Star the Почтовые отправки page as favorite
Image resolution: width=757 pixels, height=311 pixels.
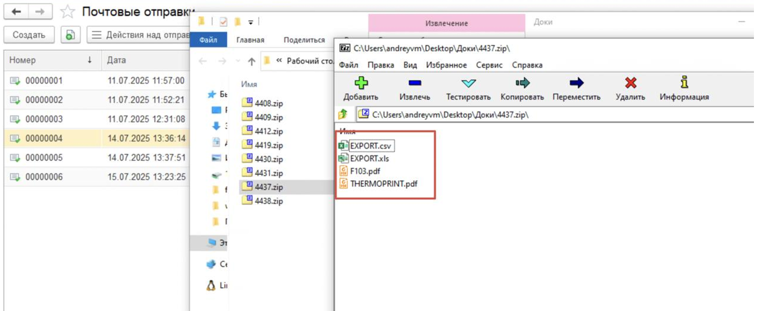click(x=67, y=12)
